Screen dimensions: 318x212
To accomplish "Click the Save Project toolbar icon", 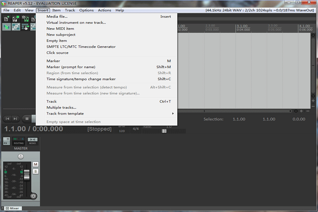I will pos(25,19).
